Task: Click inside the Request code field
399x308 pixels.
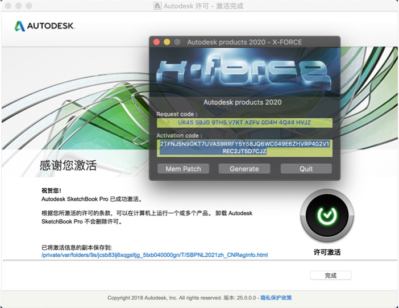Action: pyautogui.click(x=244, y=122)
